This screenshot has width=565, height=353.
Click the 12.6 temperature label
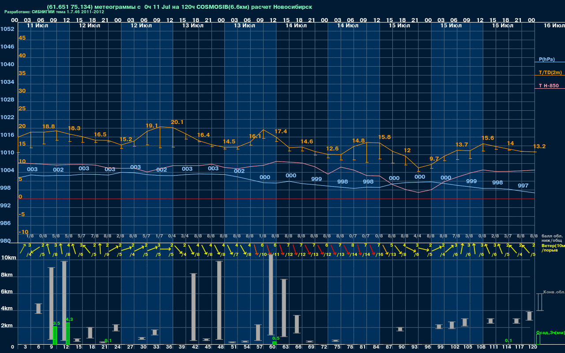[332, 149]
